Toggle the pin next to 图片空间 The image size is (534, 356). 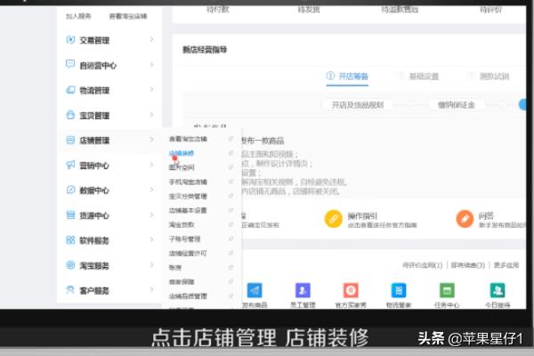(x=231, y=167)
